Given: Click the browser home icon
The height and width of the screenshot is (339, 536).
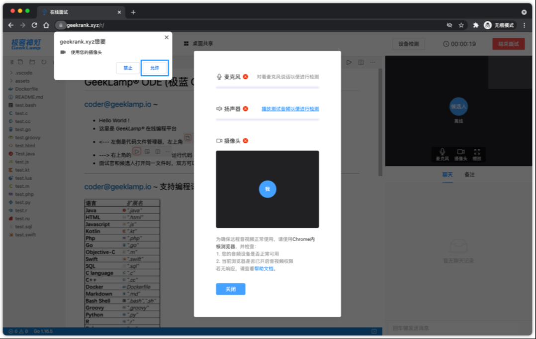Looking at the screenshot, I should [x=46, y=25].
